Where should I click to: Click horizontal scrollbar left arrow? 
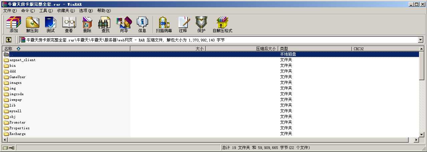(5, 140)
